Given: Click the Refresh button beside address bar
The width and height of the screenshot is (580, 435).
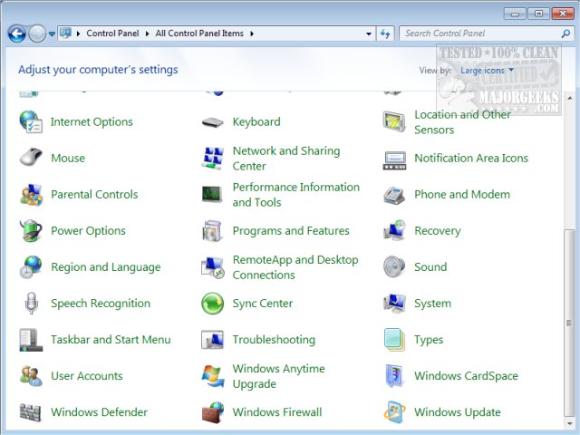Looking at the screenshot, I should [385, 34].
